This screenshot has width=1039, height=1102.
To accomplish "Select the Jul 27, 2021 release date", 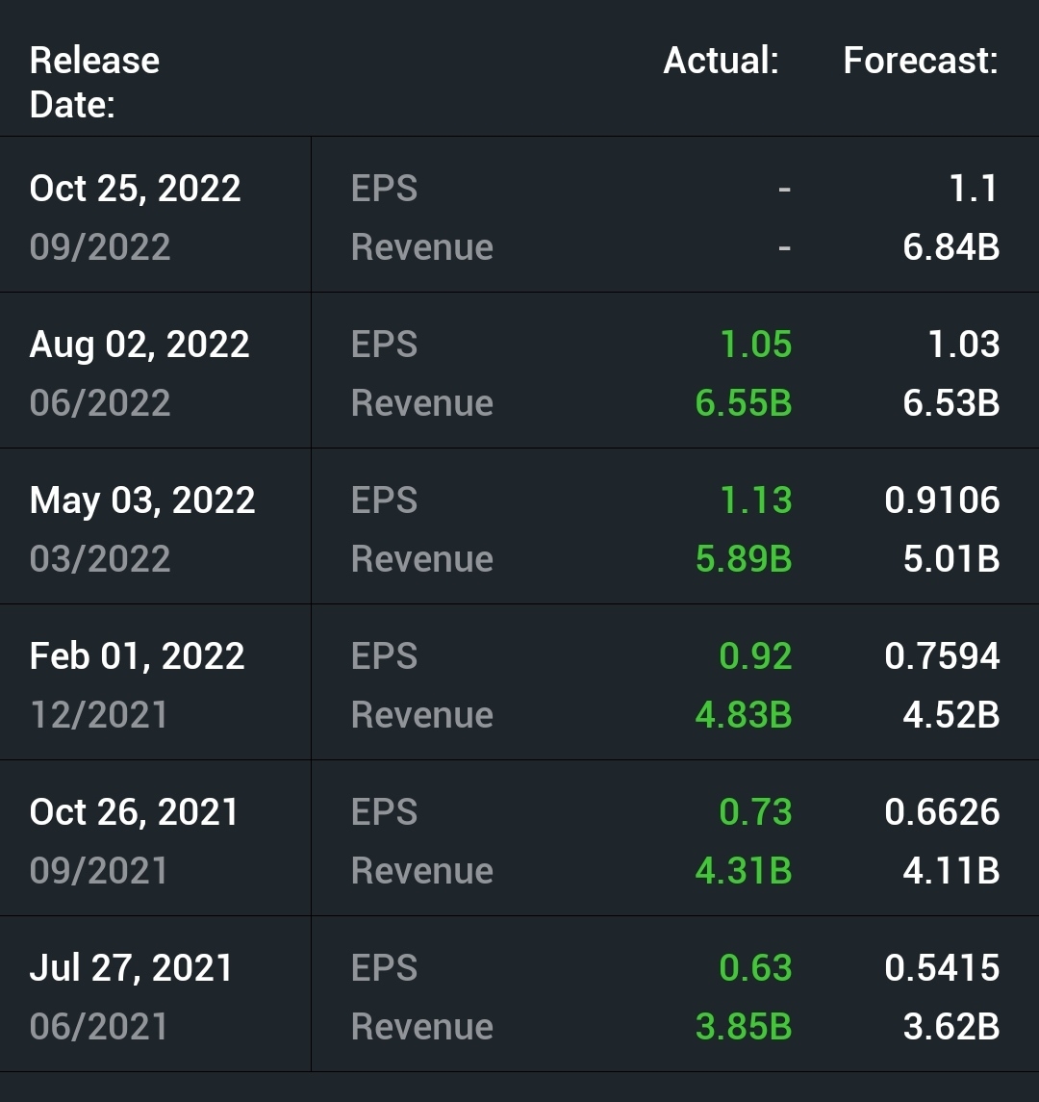I will pyautogui.click(x=132, y=968).
